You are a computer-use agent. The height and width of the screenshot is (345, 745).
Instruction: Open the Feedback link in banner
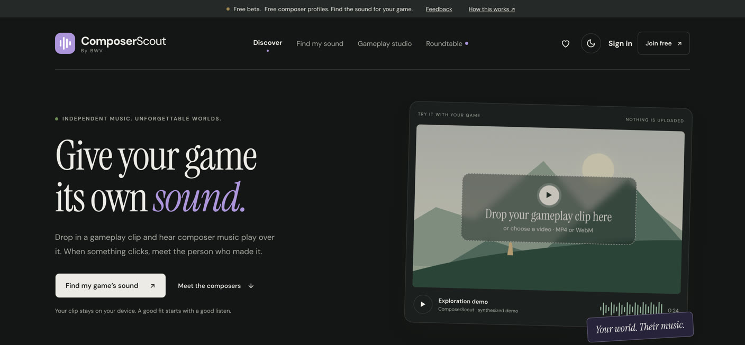pyautogui.click(x=439, y=9)
